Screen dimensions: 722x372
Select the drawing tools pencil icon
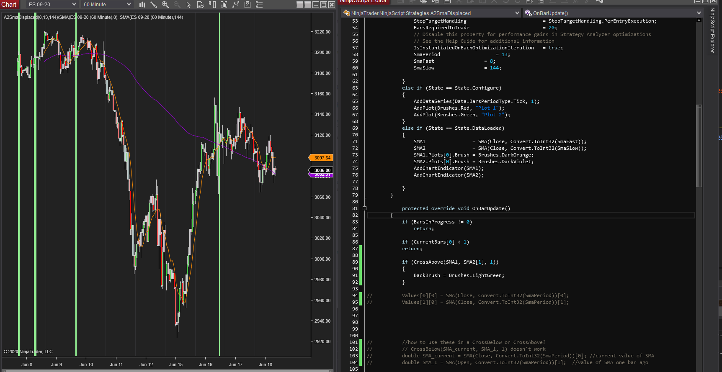point(154,5)
